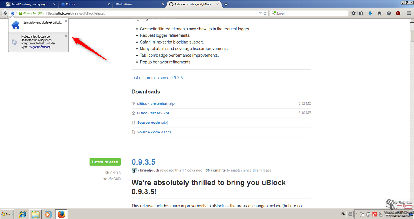Open the URL bar history dropdown arrow
This screenshot has height=219, width=414.
point(260,13)
